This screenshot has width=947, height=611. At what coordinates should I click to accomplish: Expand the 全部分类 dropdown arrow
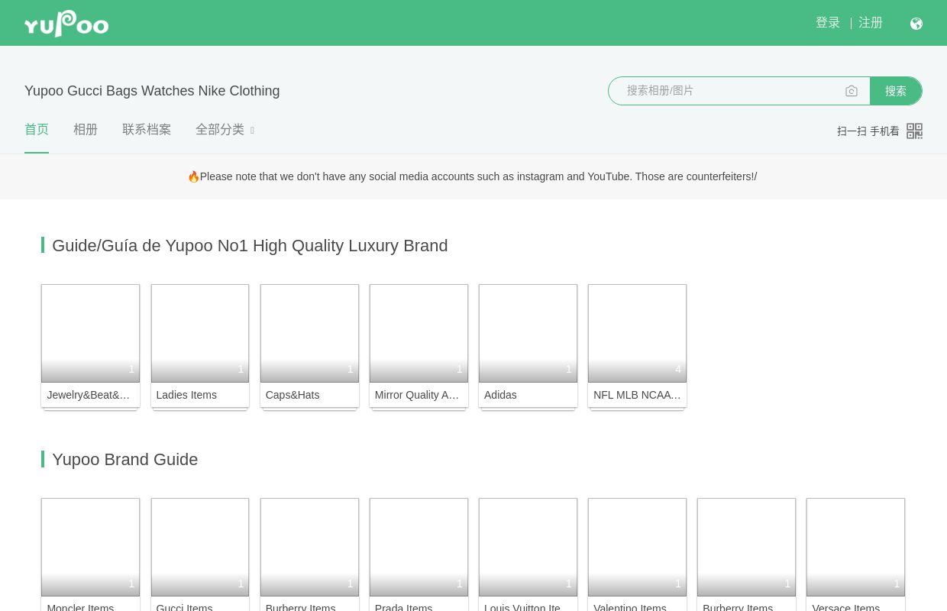(252, 131)
